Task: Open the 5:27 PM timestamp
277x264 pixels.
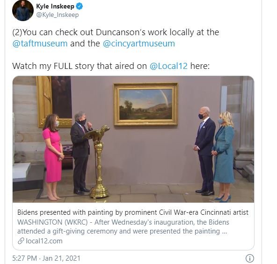Action: (24, 258)
